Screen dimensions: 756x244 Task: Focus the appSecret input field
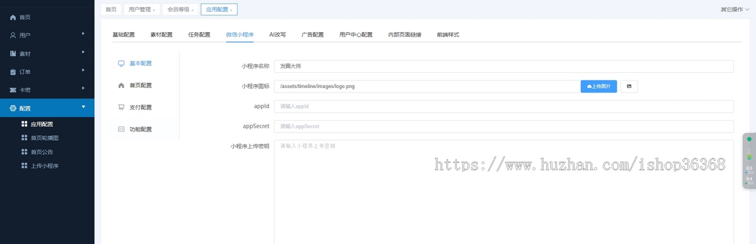tap(504, 126)
